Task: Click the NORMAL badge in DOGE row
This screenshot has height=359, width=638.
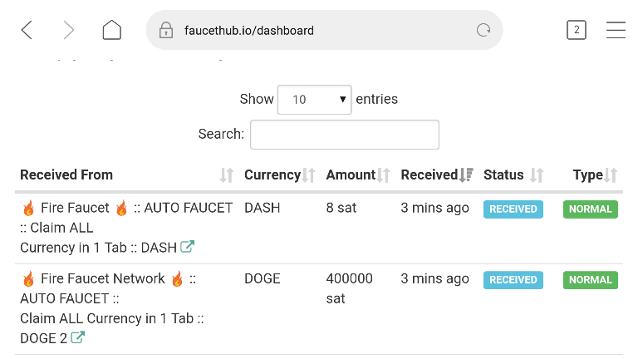Action: point(591,280)
